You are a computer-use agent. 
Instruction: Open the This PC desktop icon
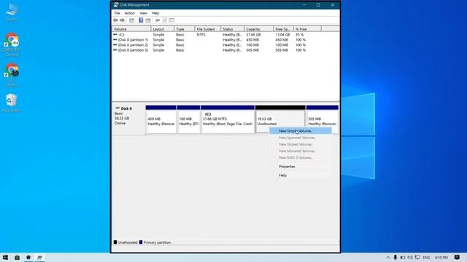(x=12, y=12)
